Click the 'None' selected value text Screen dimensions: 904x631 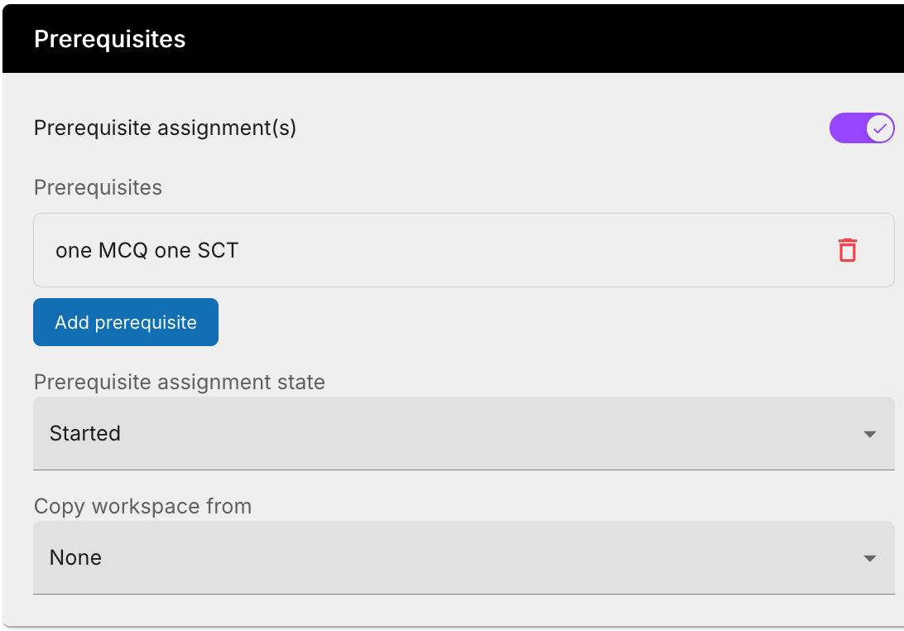click(75, 557)
